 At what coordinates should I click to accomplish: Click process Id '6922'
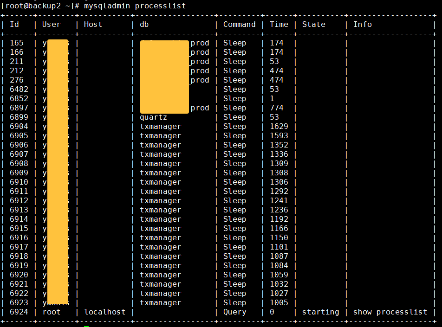click(x=19, y=294)
